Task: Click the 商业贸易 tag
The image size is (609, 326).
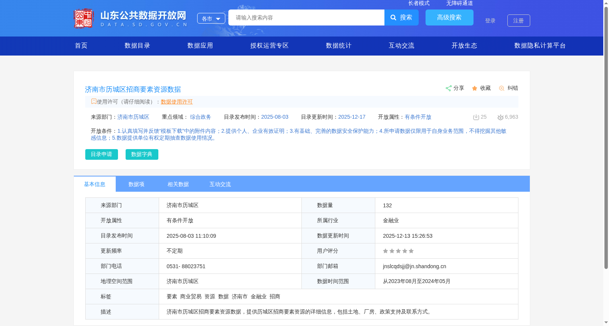Action: pyautogui.click(x=191, y=297)
